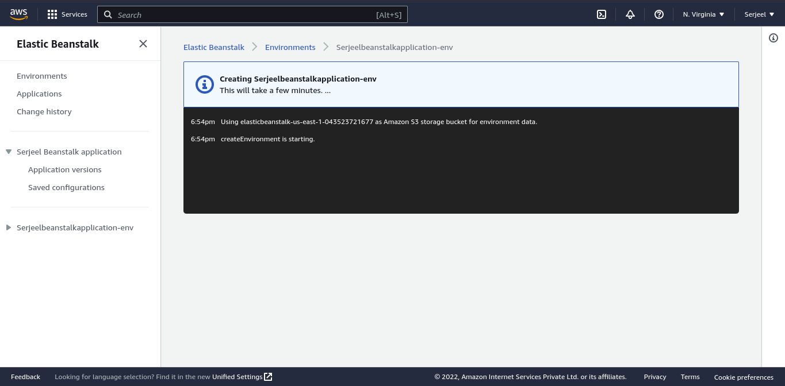This screenshot has width=785, height=386.
Task: Click the AWS logo home icon
Action: tap(18, 14)
